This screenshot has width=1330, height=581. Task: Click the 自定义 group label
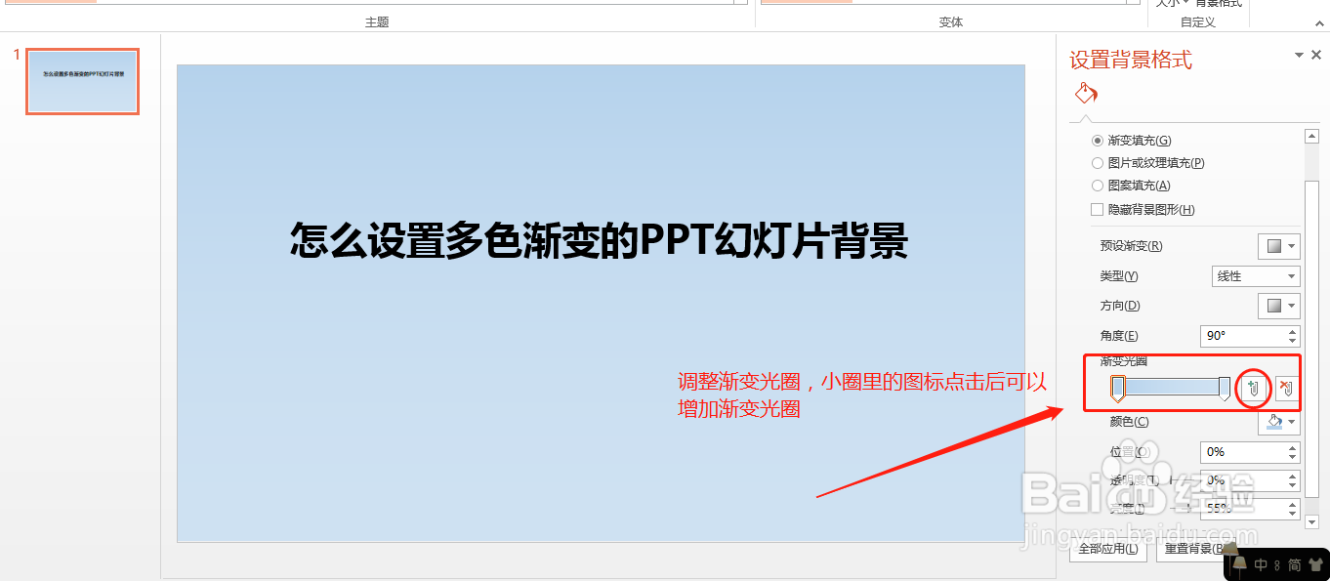(x=1198, y=21)
